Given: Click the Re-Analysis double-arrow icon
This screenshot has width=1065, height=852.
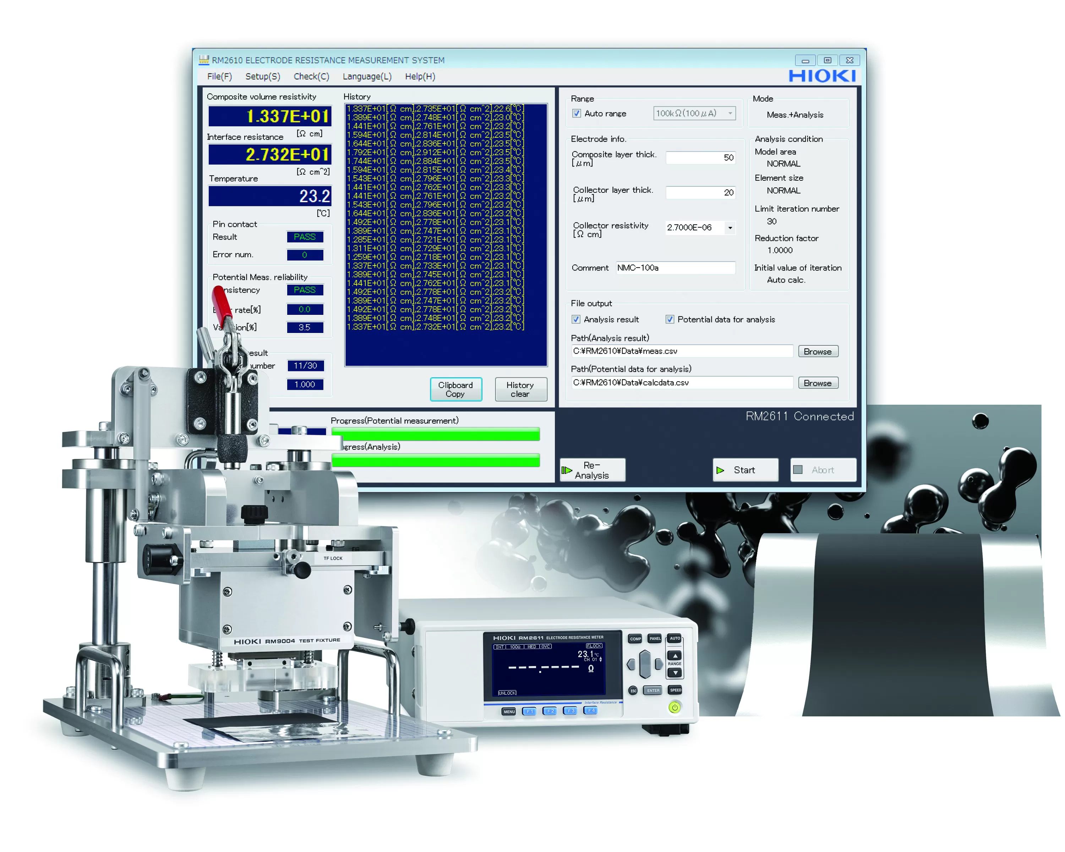Looking at the screenshot, I should point(566,470).
